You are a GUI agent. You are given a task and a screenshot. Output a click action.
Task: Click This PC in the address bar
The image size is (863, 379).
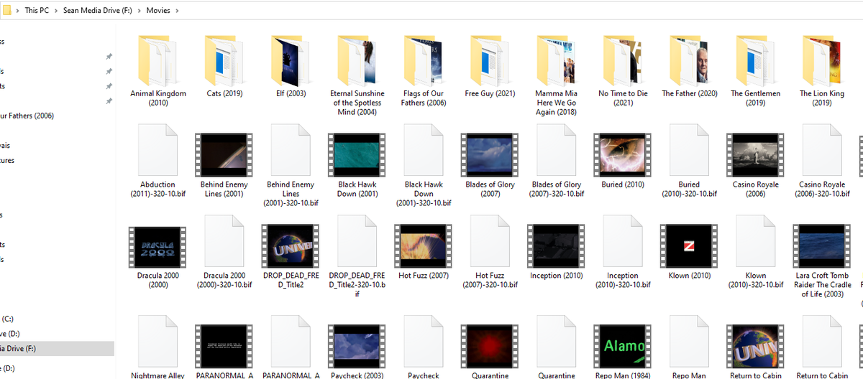tap(37, 11)
